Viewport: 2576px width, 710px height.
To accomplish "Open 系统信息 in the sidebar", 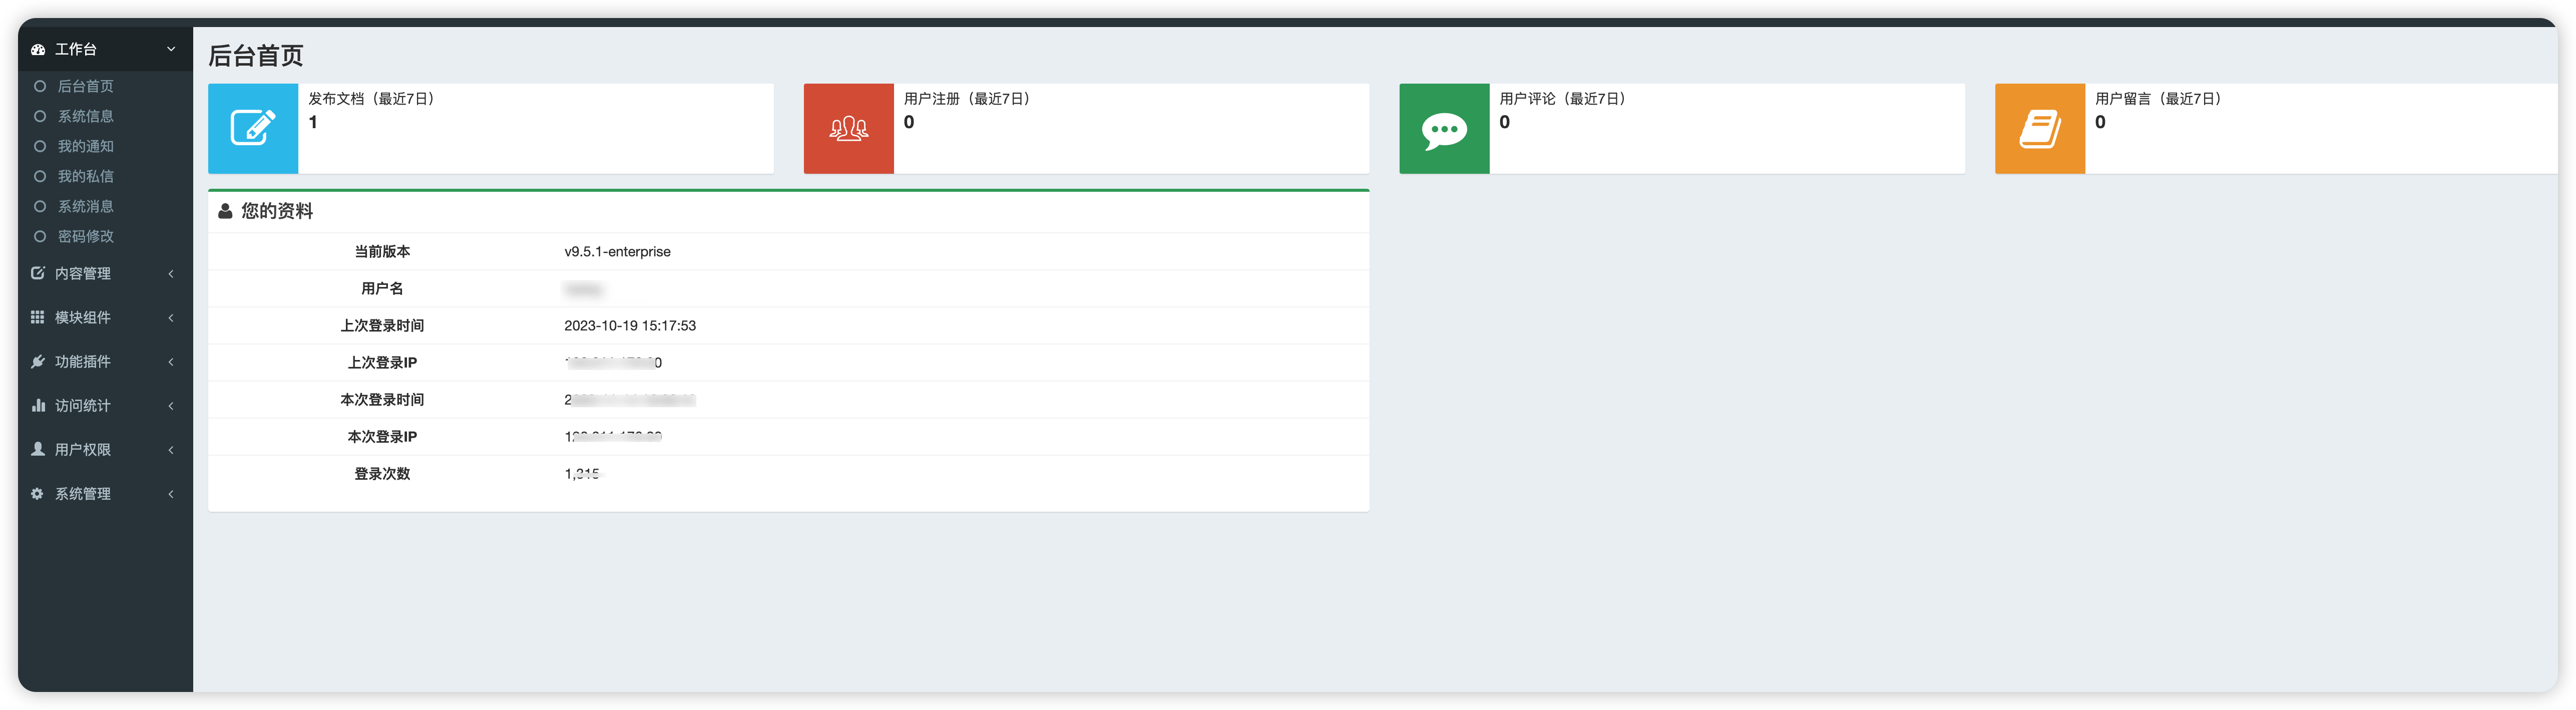I will [x=85, y=117].
